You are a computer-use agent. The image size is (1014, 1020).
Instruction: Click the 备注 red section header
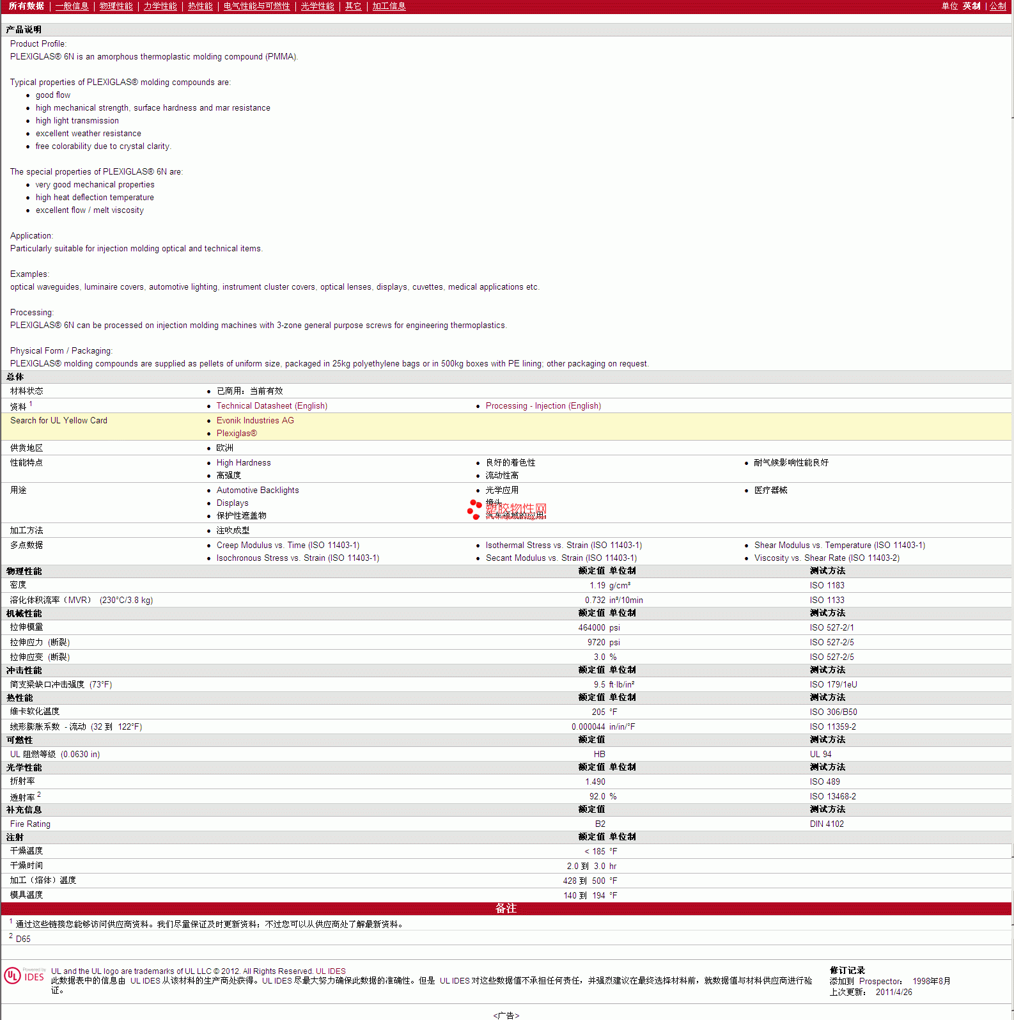506,908
